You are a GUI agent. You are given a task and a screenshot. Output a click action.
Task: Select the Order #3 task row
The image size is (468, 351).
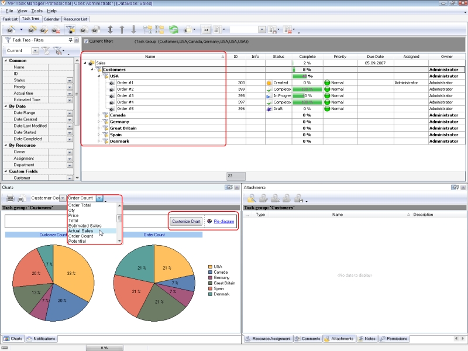(273, 96)
